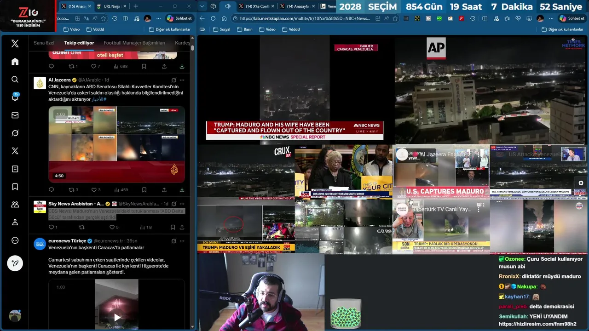Image resolution: width=589 pixels, height=331 pixels.
Task: Switch to Football Manager Bağımlıları tab
Action: 134,43
